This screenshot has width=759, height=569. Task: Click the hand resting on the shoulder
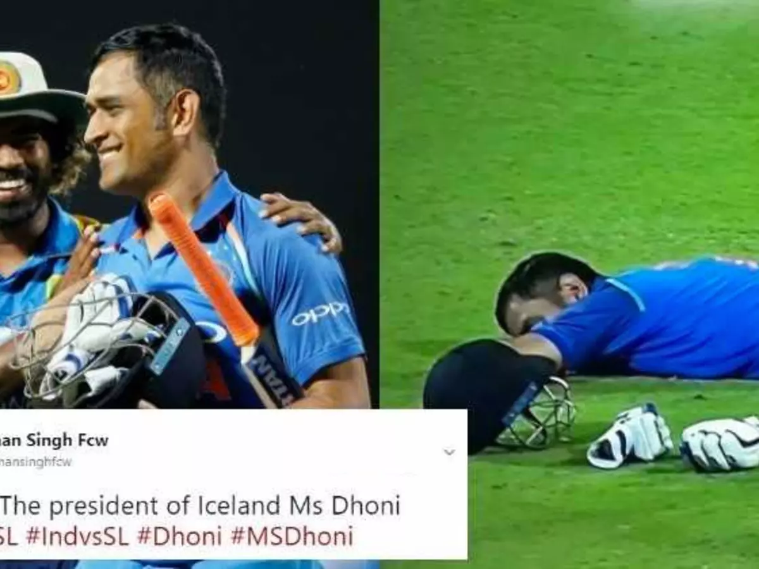point(301,220)
